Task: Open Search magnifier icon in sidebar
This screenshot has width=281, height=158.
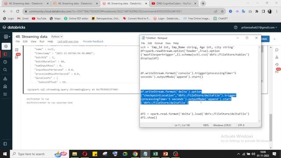Action: (5, 70)
